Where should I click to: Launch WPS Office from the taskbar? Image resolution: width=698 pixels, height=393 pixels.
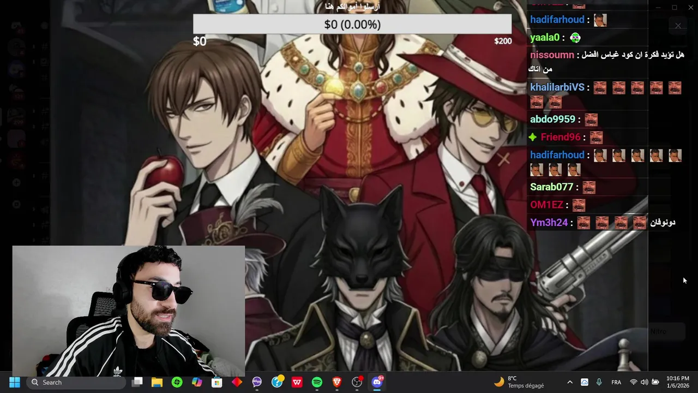(x=297, y=382)
